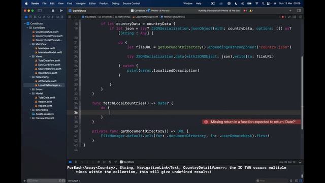Open Simulate Location in debug bar
Viewport: 325px width, 183px height.
pyautogui.click(x=115, y=162)
